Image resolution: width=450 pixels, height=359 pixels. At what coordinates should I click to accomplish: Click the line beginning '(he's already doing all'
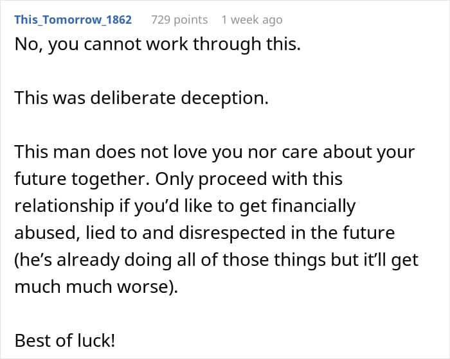tap(217, 260)
